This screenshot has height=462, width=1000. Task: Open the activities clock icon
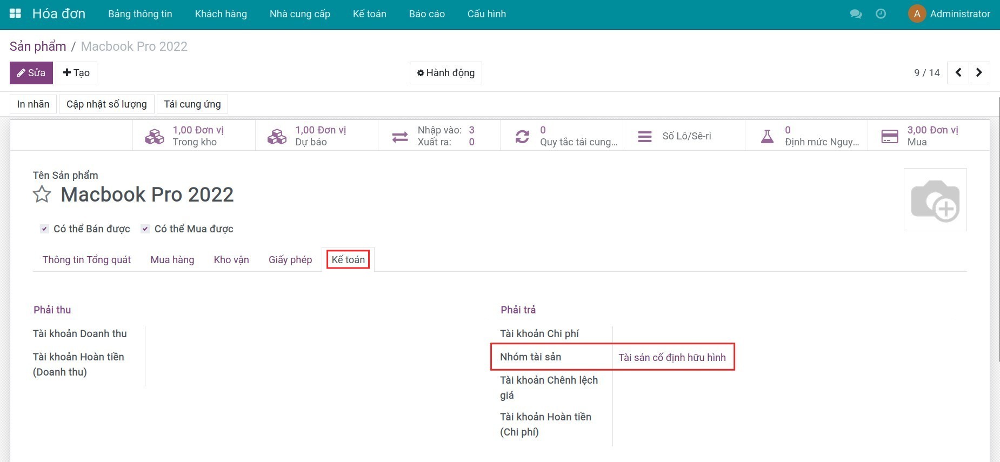coord(881,14)
